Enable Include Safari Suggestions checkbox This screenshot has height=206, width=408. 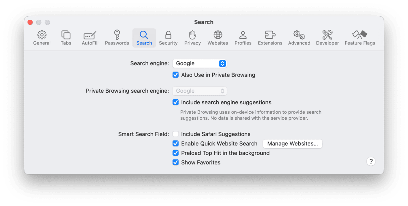(x=175, y=134)
